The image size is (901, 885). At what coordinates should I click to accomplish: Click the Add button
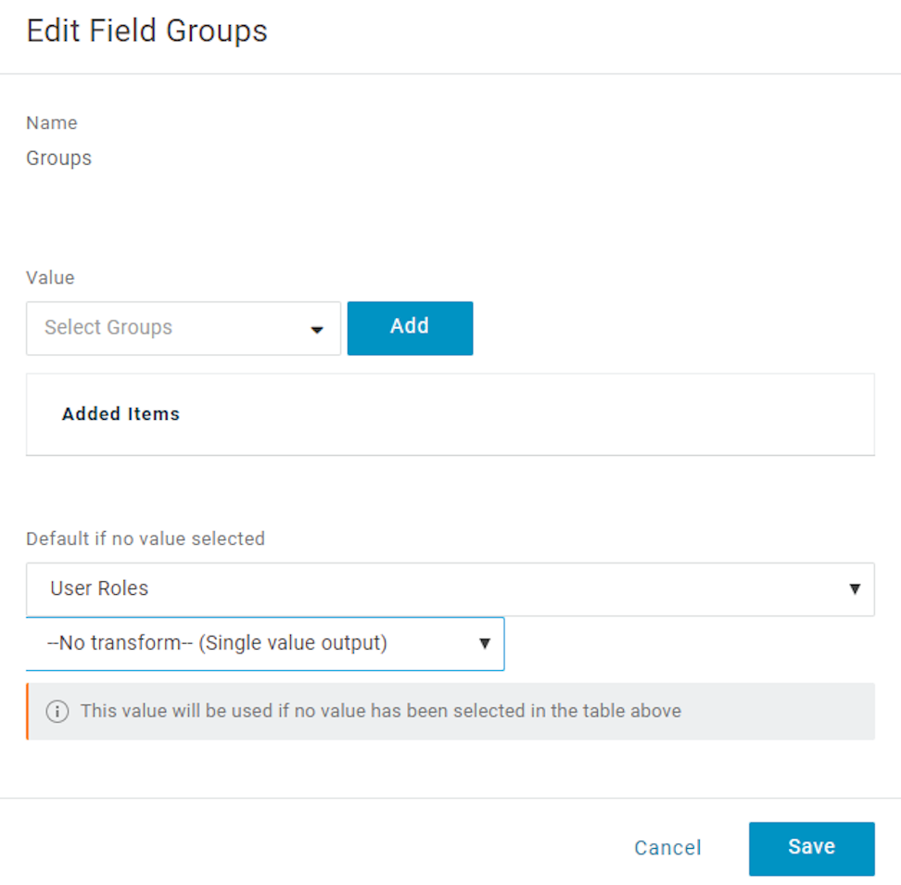pos(410,327)
